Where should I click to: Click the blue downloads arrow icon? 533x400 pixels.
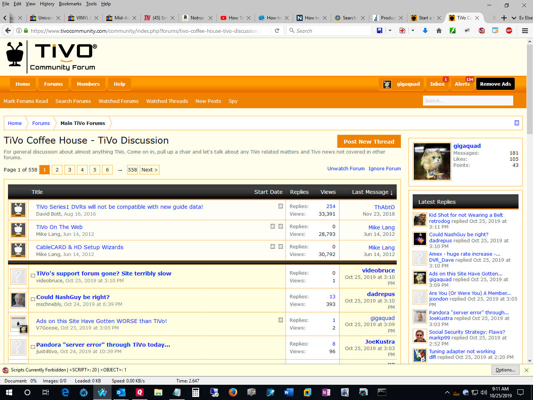point(425,30)
